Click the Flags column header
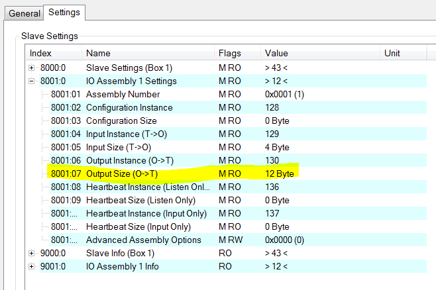Image resolution: width=436 pixels, height=290 pixels. click(x=237, y=53)
